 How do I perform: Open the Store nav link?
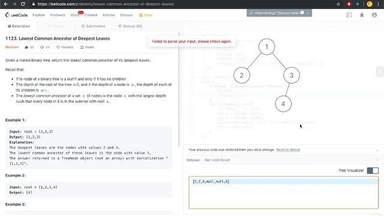(x=146, y=15)
